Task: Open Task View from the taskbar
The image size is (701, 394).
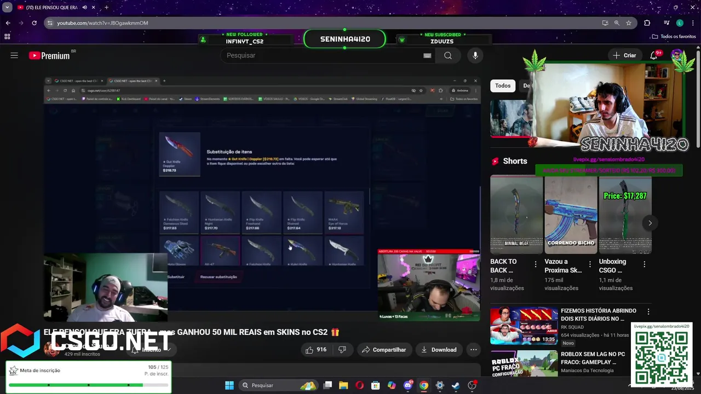Action: [327, 385]
